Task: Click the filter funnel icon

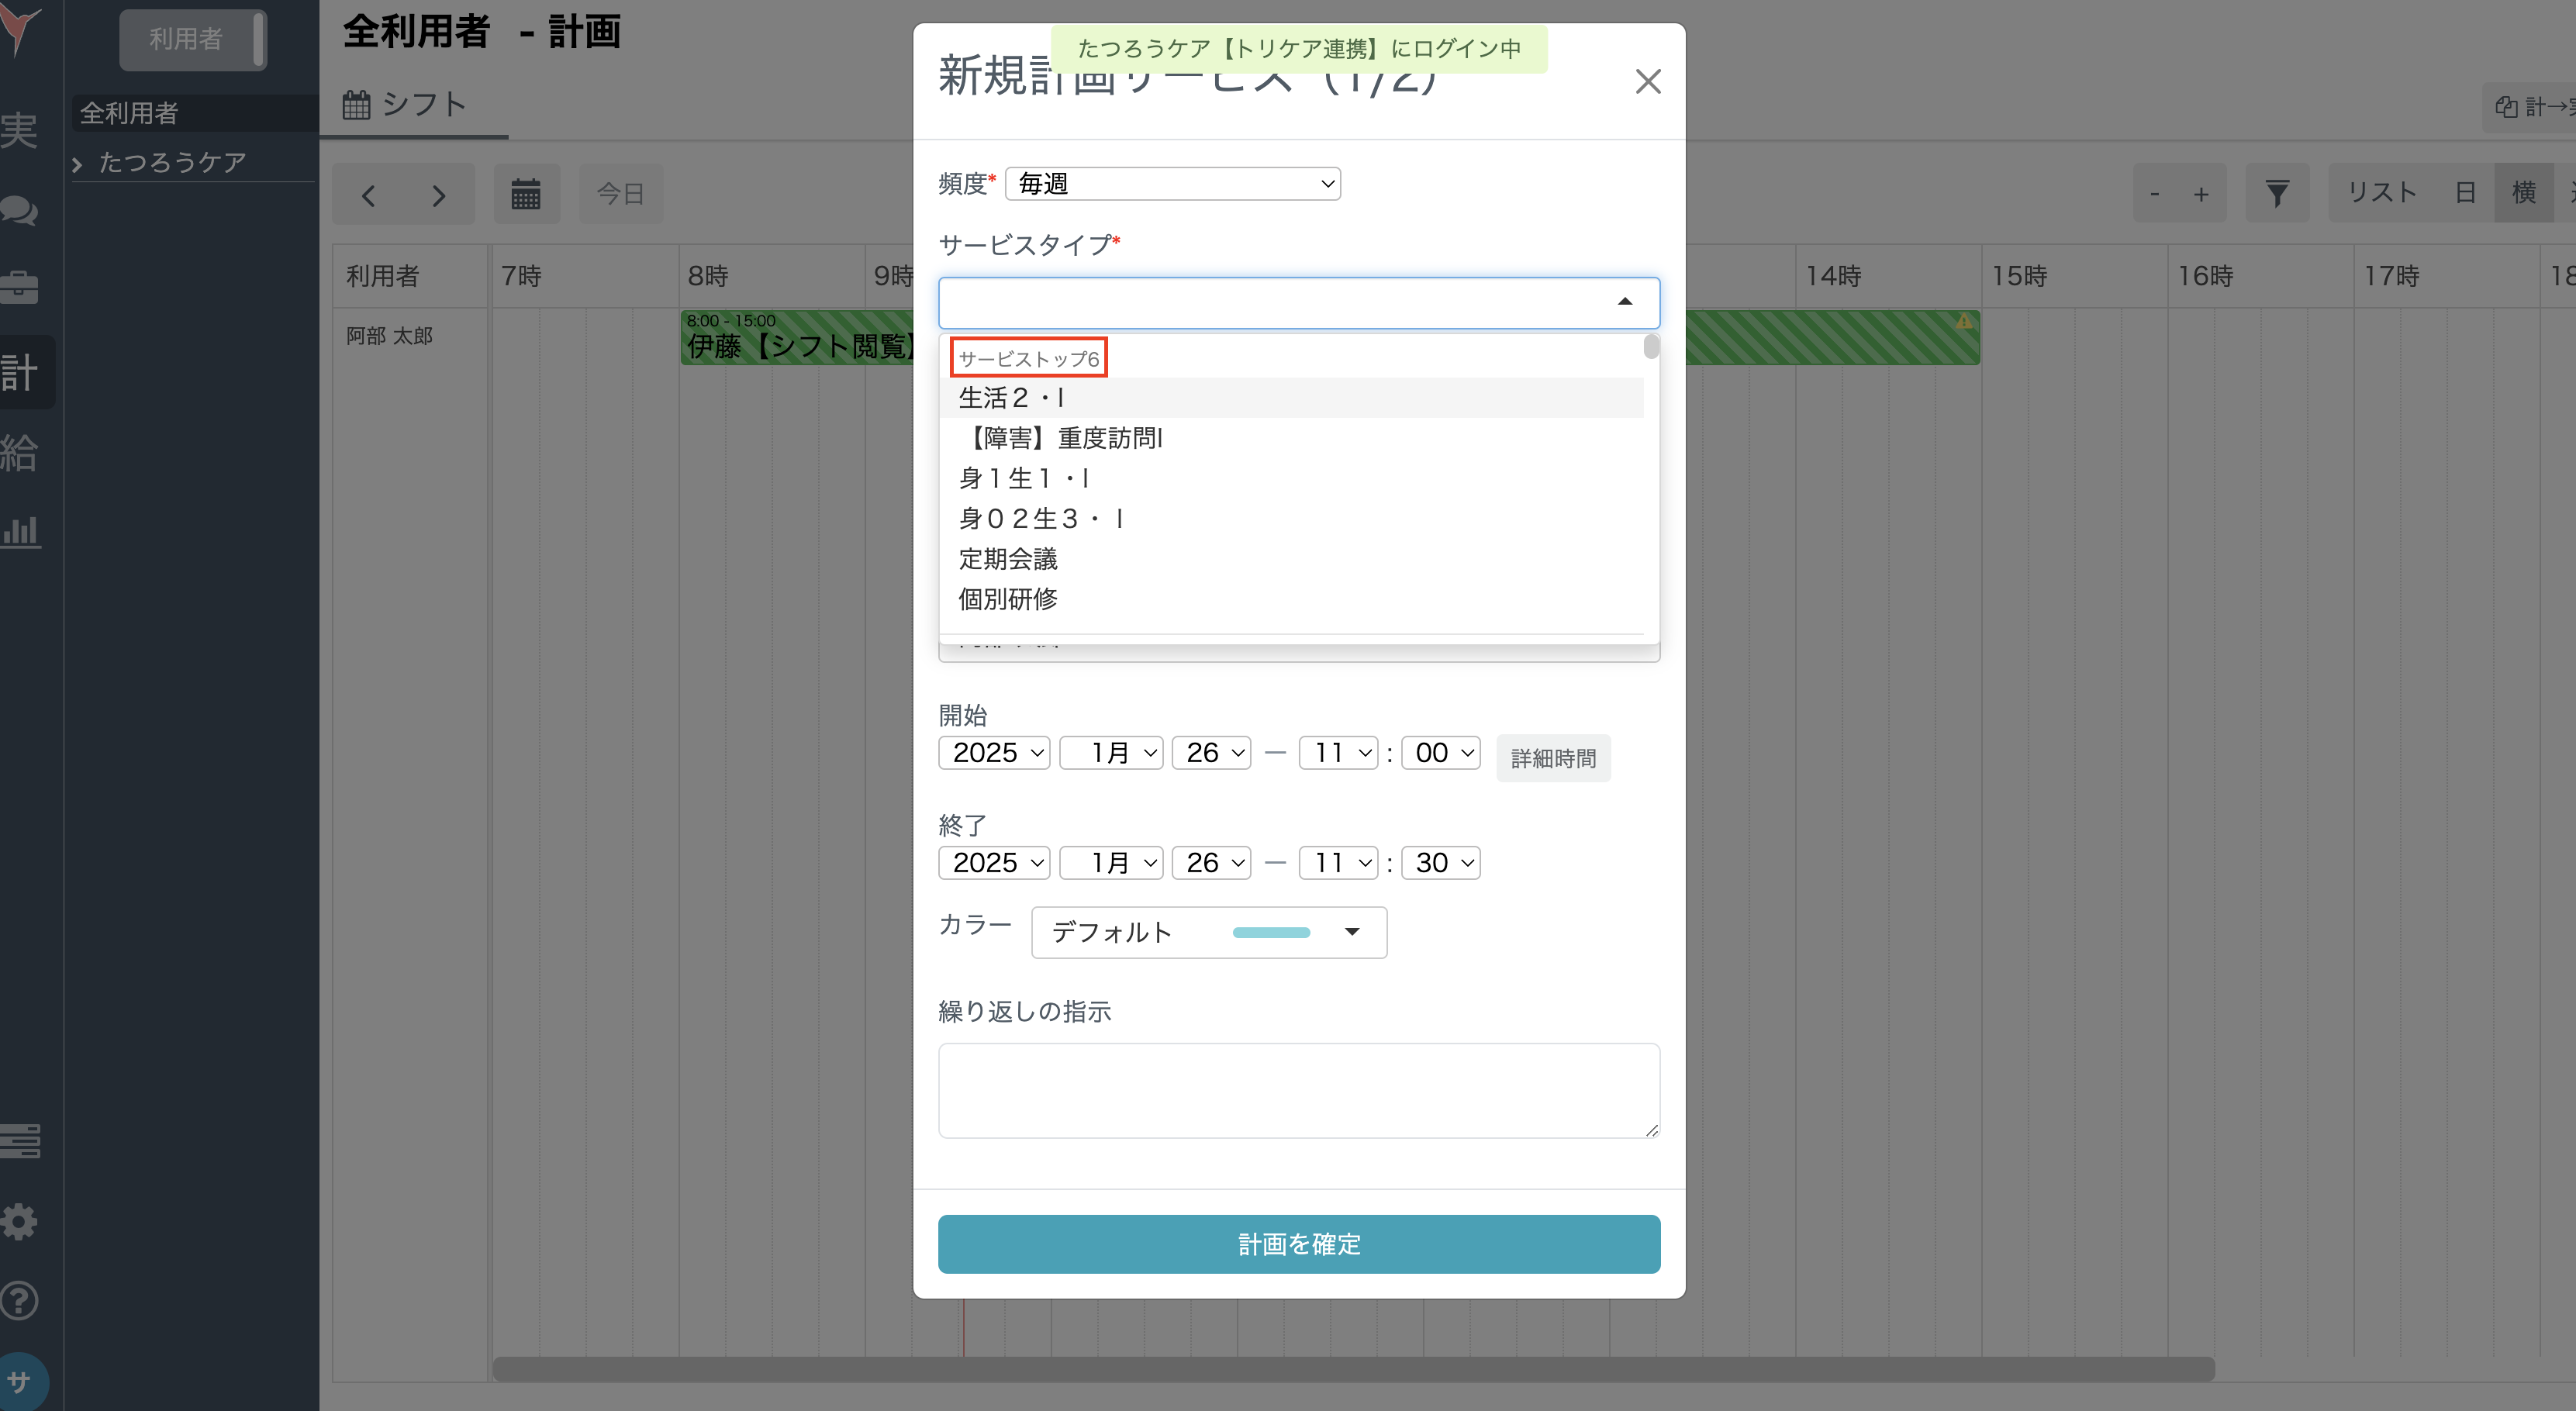Action: pos(2277,192)
